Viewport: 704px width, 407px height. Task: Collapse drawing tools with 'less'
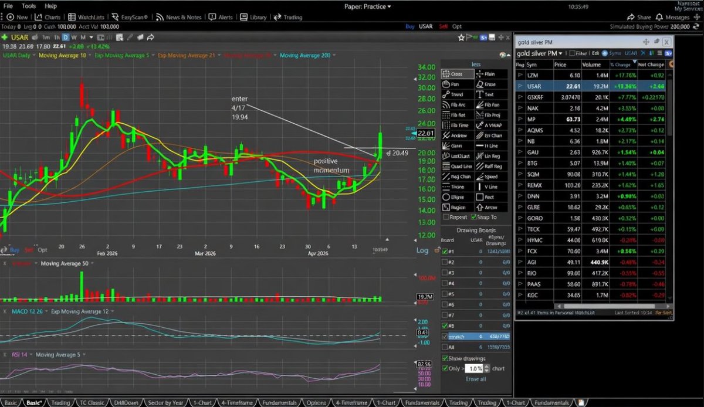pyautogui.click(x=476, y=64)
